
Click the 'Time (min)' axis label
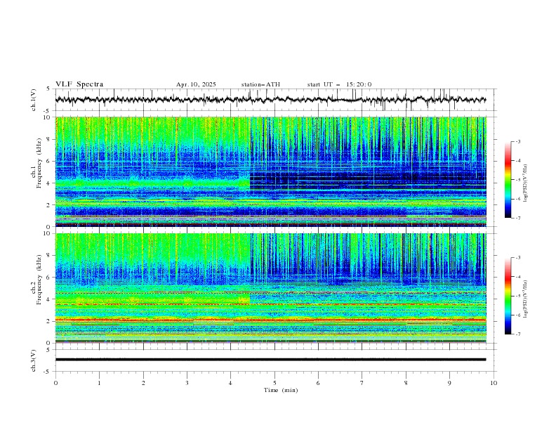click(x=281, y=390)
